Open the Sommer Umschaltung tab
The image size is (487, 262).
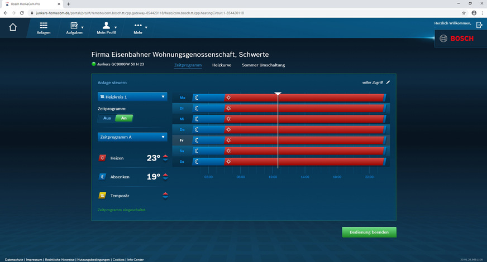[263, 65]
